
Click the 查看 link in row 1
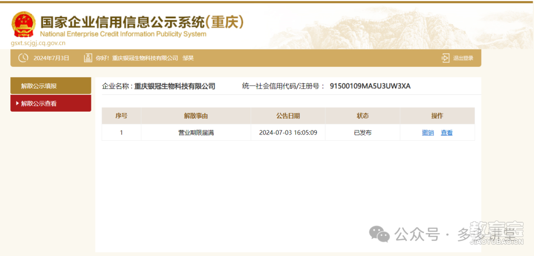447,133
